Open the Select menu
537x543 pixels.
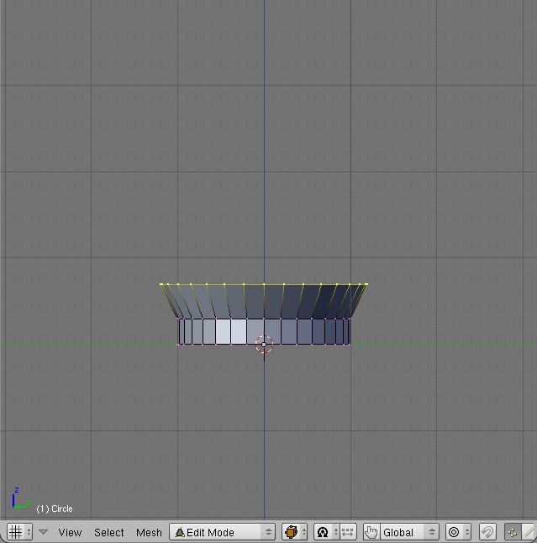108,532
